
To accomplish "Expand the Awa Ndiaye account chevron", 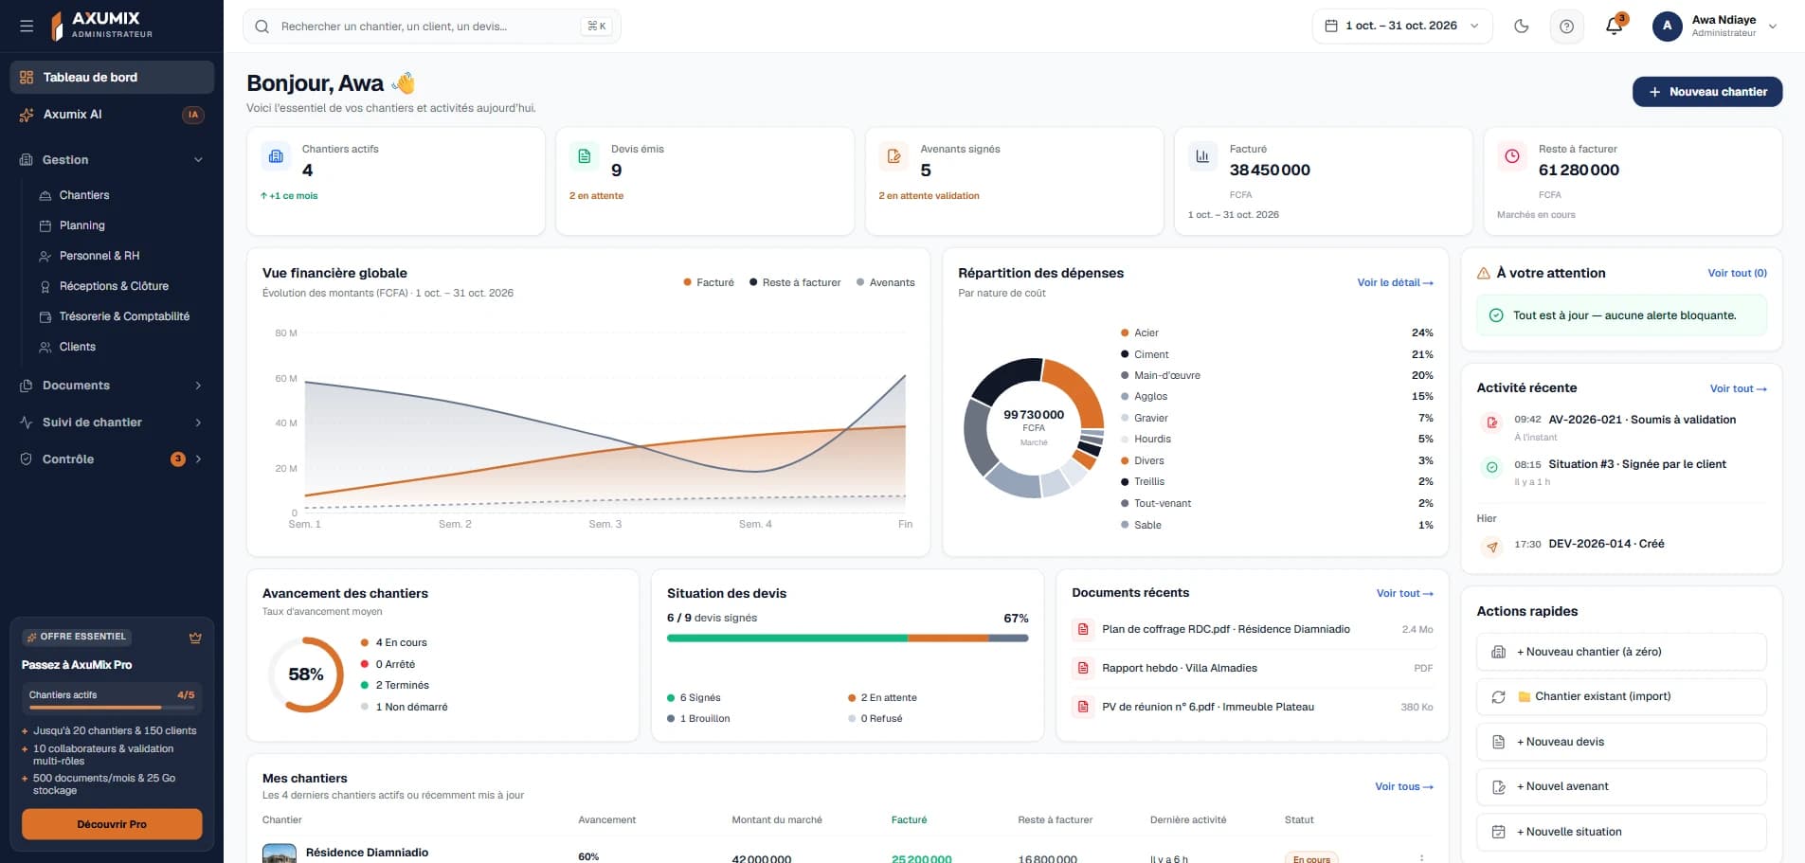I will point(1773,27).
